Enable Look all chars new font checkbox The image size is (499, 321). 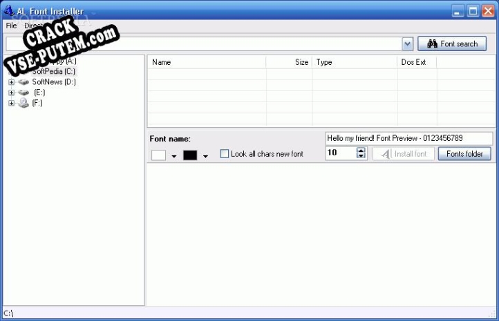point(225,154)
